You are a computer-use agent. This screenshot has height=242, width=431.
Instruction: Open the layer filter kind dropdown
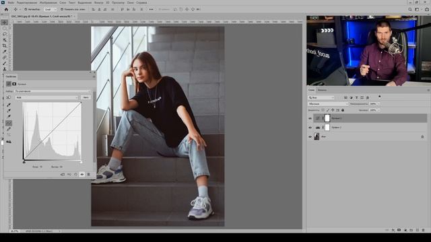[x=321, y=97]
